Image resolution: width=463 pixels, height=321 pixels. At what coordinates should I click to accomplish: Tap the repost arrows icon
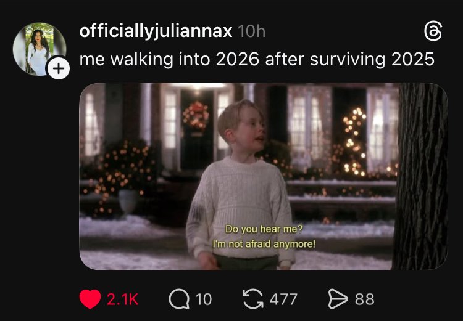coord(252,299)
